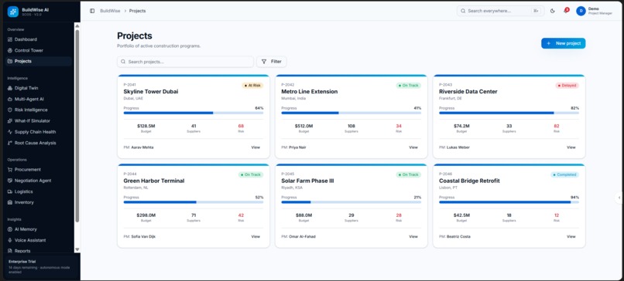The width and height of the screenshot is (624, 281).
Task: Click the What-If Simulator icon
Action: coord(10,120)
